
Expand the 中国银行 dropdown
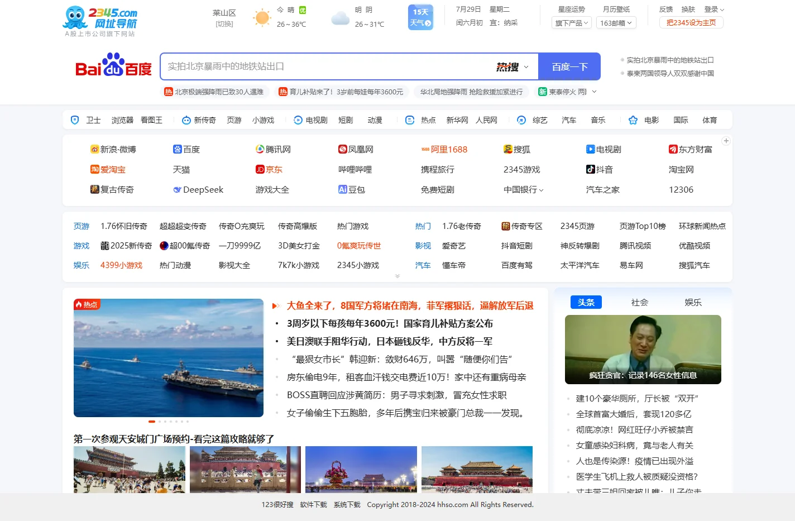(524, 189)
